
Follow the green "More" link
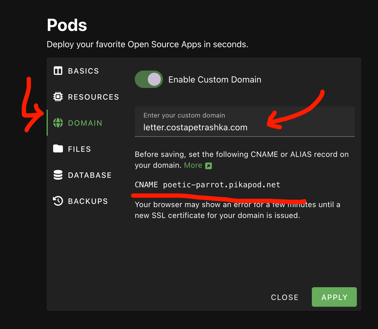[x=193, y=165]
